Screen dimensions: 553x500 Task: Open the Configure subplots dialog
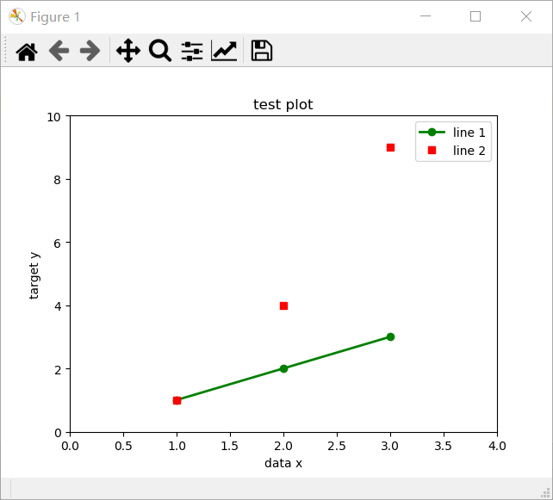coord(192,51)
